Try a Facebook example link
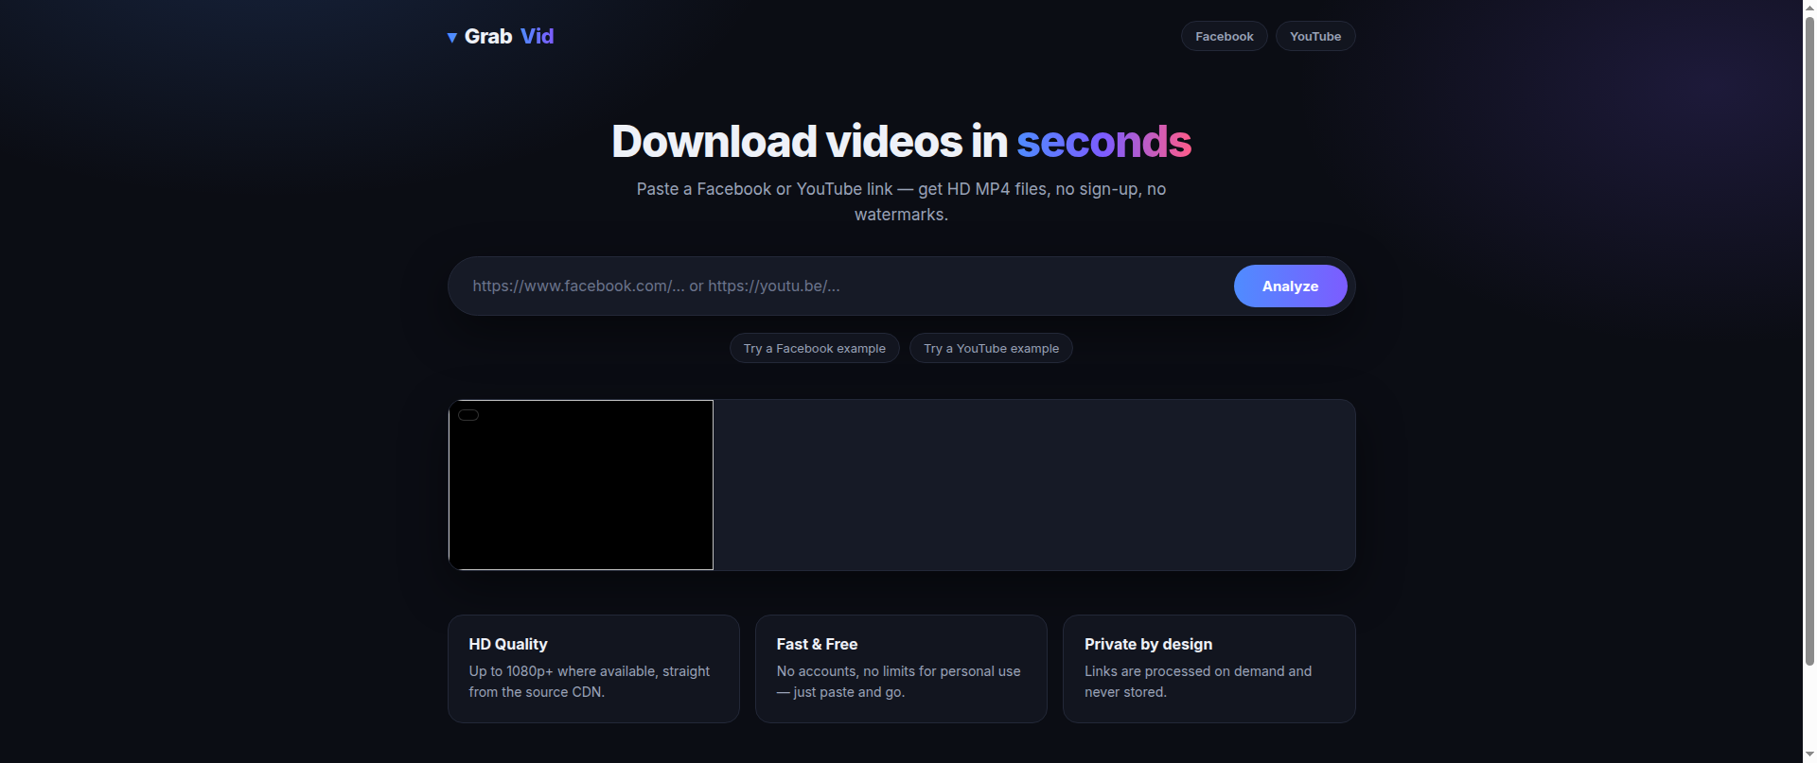Image resolution: width=1817 pixels, height=763 pixels. coord(814,348)
